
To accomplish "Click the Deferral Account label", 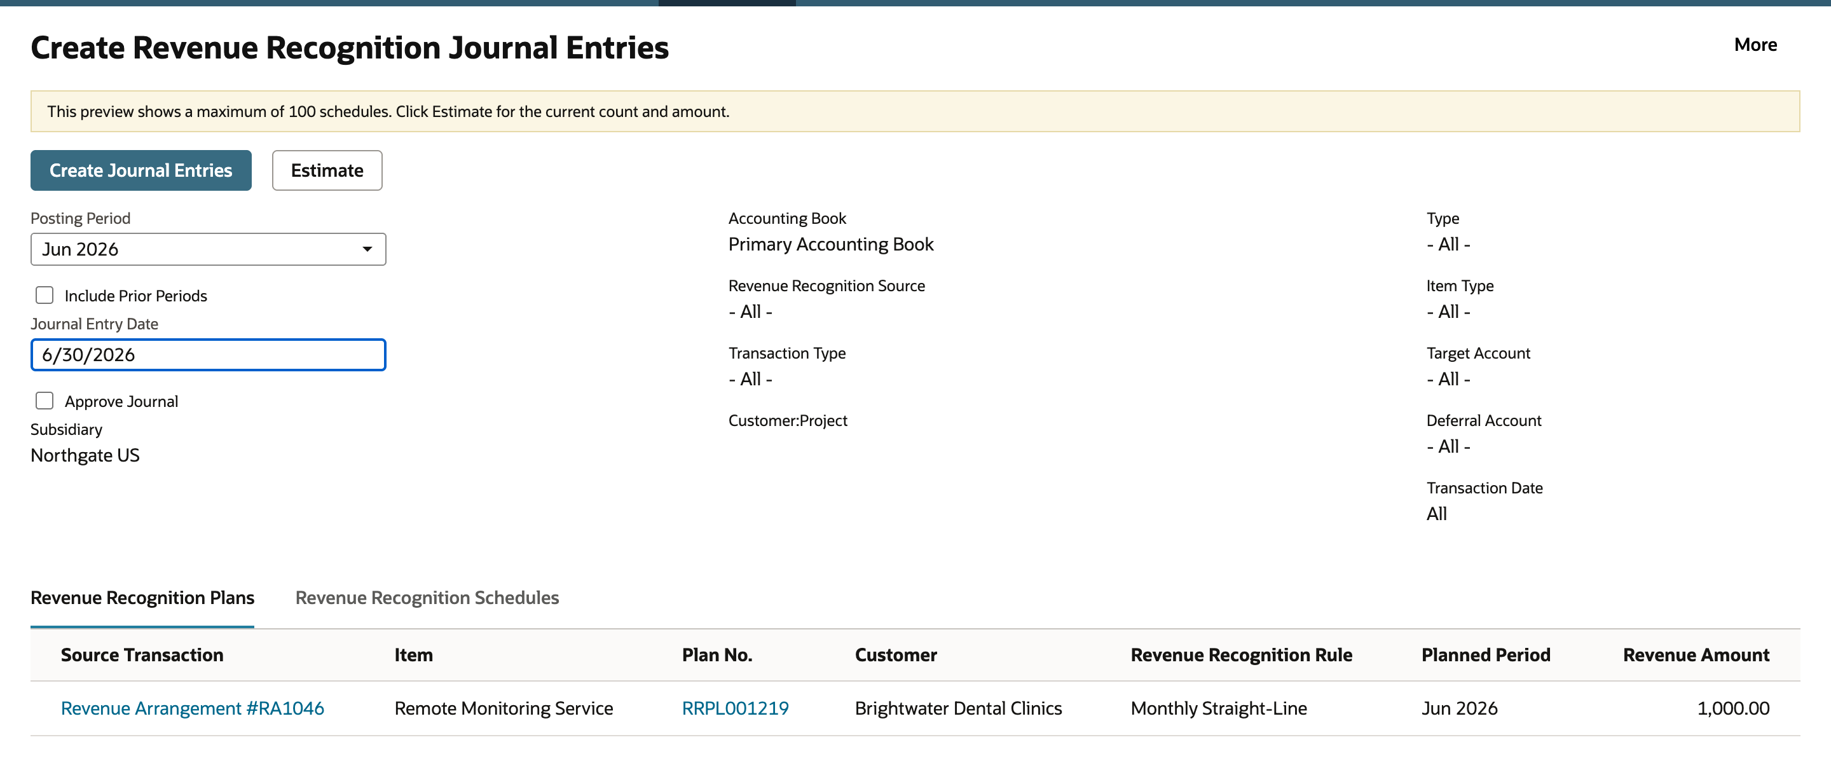I will click(x=1483, y=420).
